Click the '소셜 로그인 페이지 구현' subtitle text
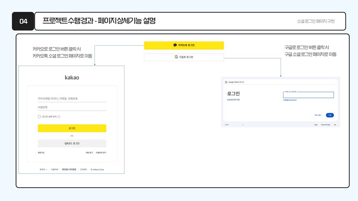This screenshot has height=201, width=358. coord(316,21)
